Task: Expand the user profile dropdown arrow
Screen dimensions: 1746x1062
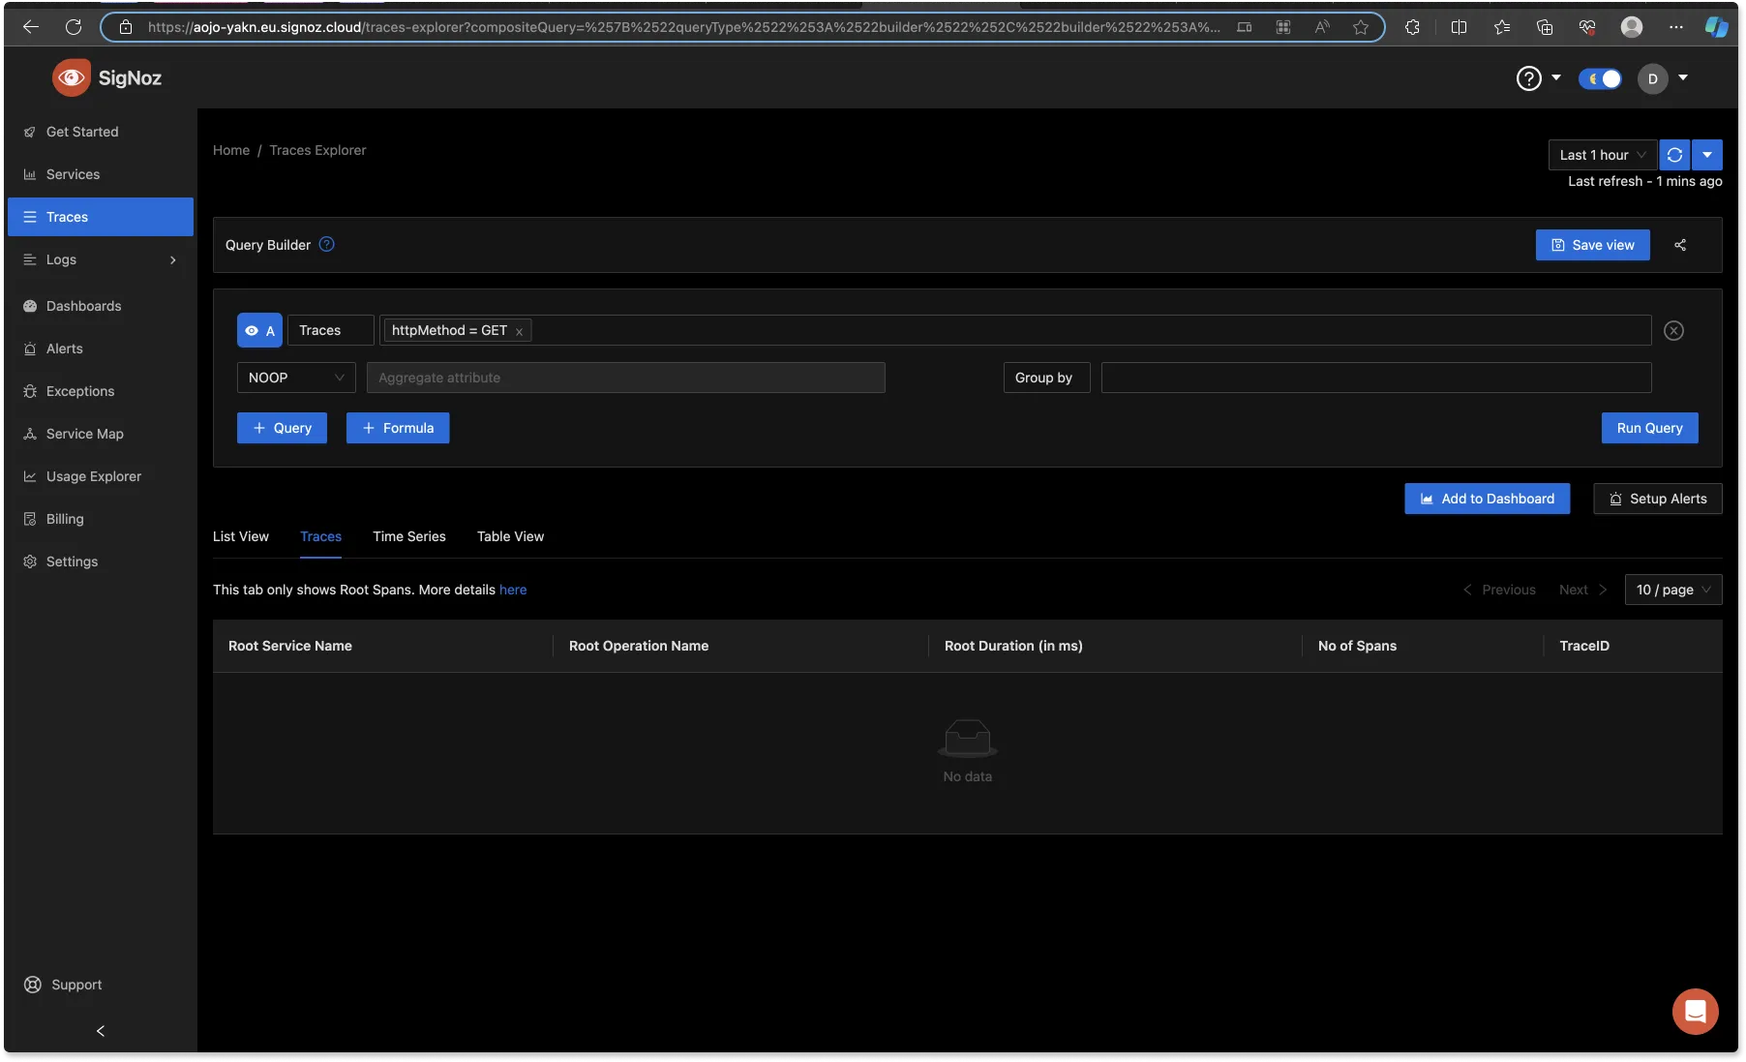Action: click(x=1683, y=77)
